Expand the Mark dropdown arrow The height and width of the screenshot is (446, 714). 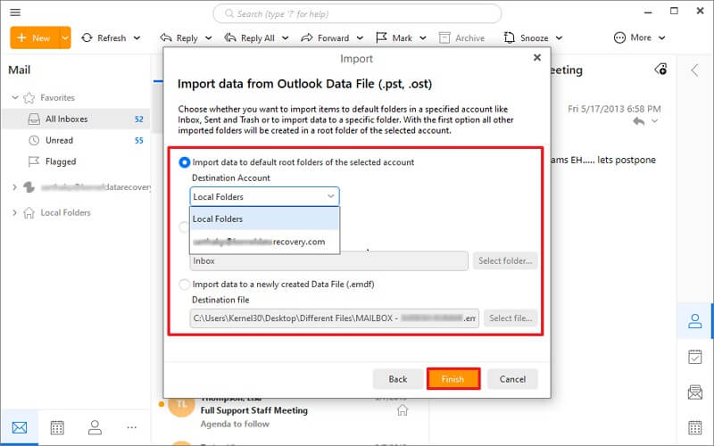[x=423, y=37]
